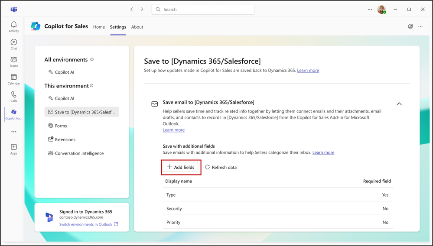433x246 pixels.
Task: Click contoso.dynamics365.com text
Action: [x=81, y=217]
